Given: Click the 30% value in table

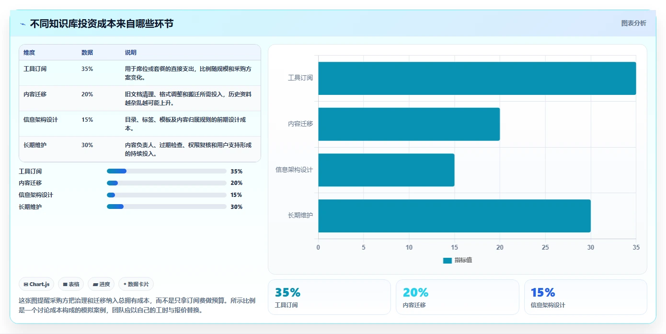Looking at the screenshot, I should click(x=87, y=145).
